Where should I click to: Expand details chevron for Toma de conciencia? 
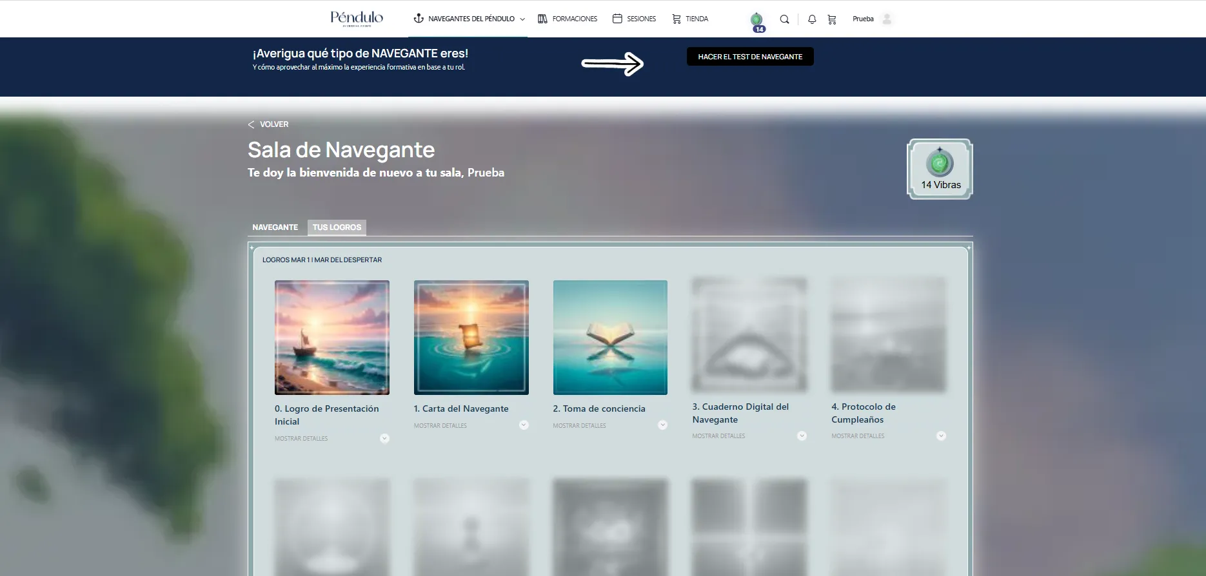pos(662,425)
